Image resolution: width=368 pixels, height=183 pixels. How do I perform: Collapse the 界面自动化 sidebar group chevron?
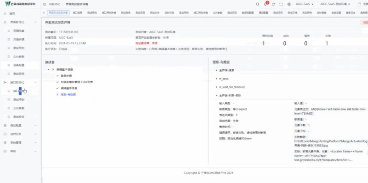coord(36,22)
